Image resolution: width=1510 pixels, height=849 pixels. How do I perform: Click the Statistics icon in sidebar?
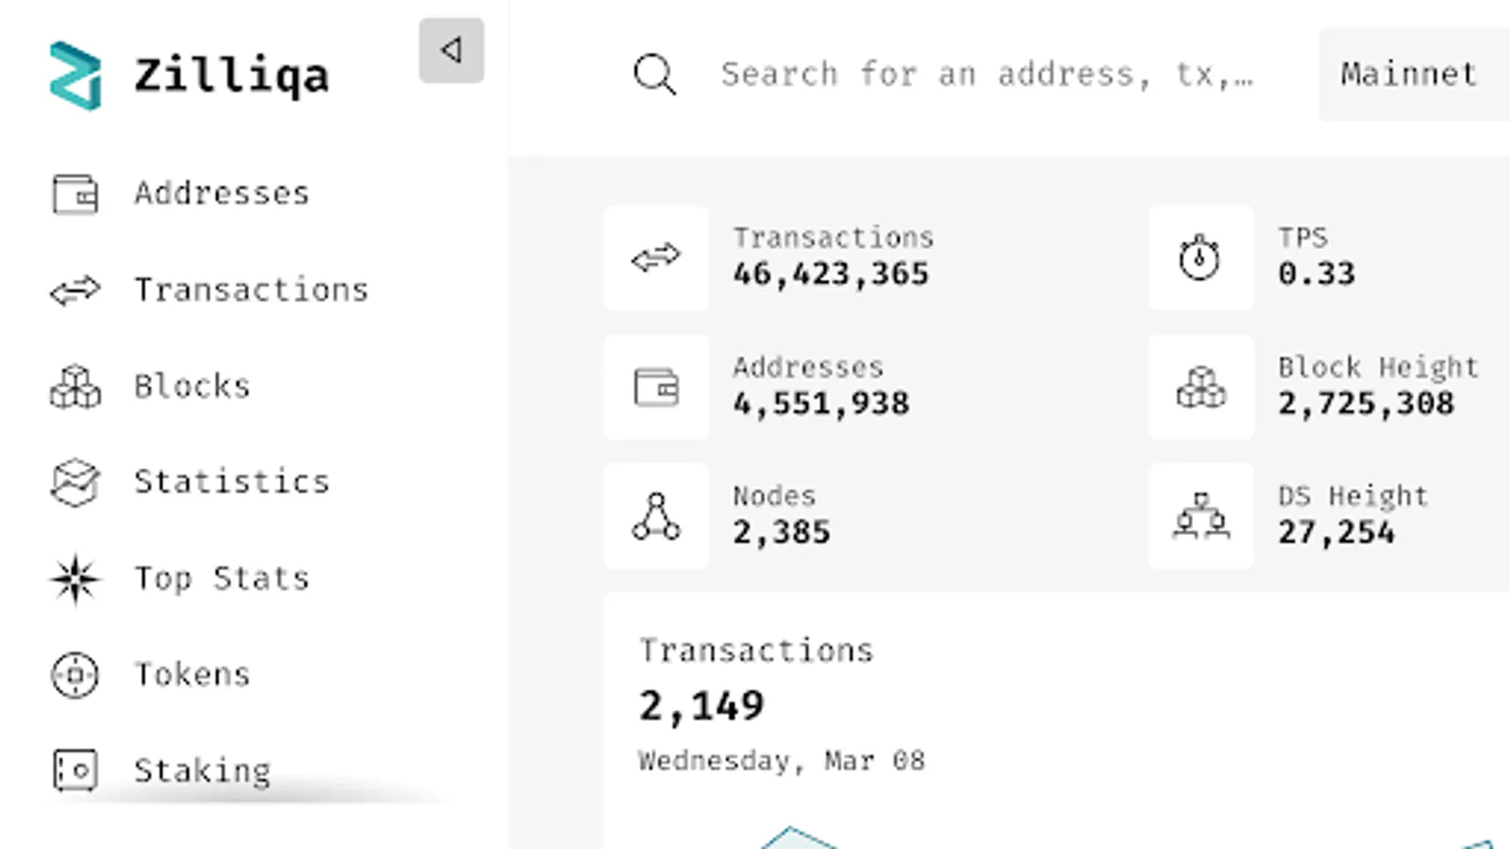tap(75, 482)
